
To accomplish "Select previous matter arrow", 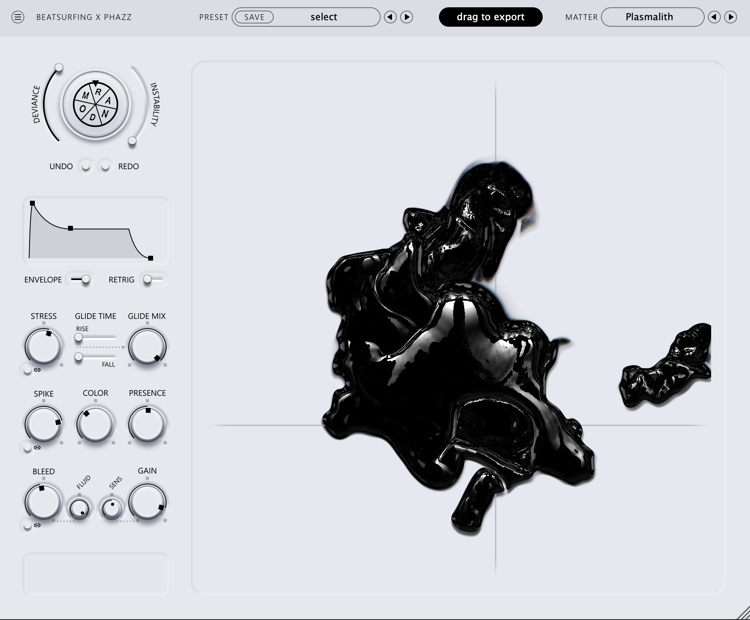I will (x=714, y=17).
